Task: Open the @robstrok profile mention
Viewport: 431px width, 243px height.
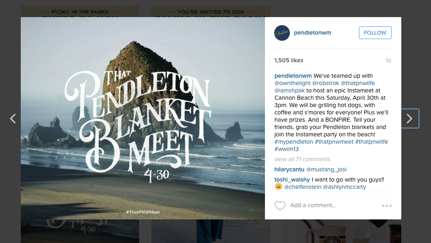Action: point(326,83)
